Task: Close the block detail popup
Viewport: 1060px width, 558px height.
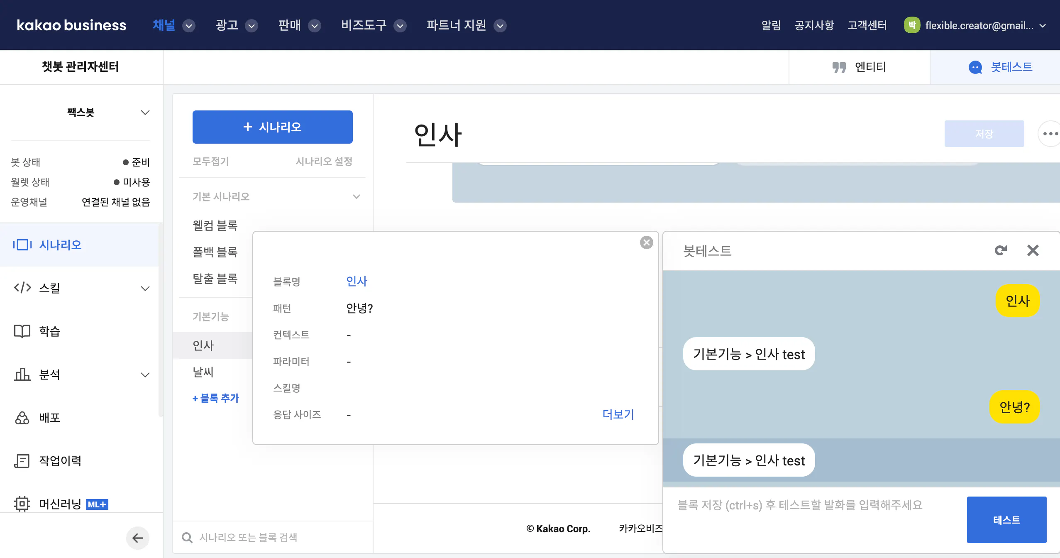Action: pos(646,242)
